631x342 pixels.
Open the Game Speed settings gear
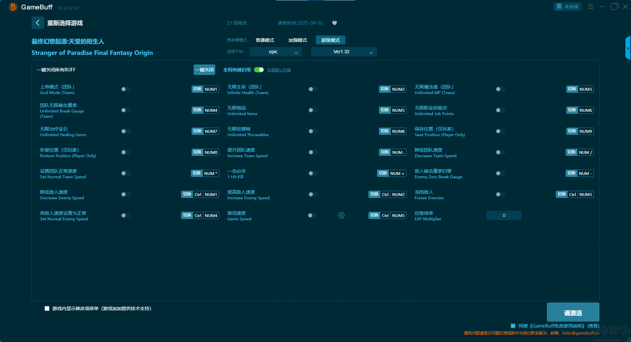point(341,215)
